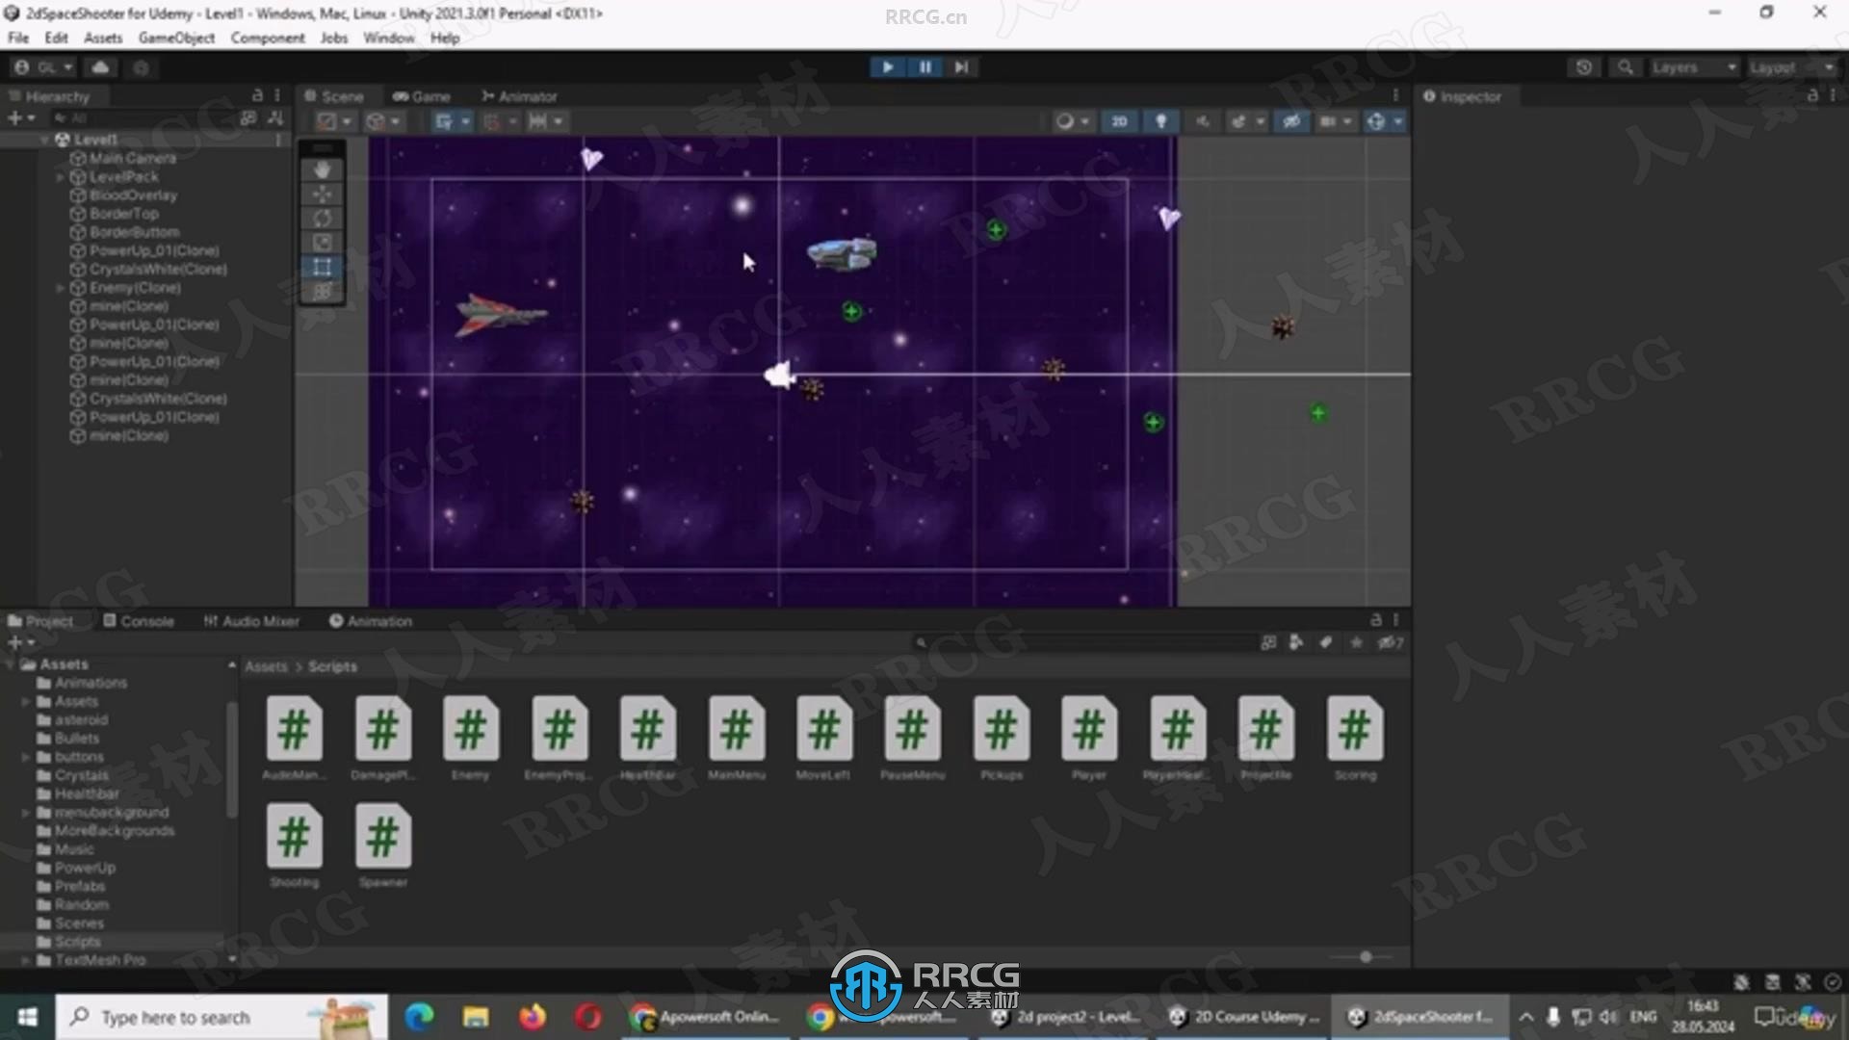Open the Shooting script
The width and height of the screenshot is (1849, 1040).
(x=294, y=836)
